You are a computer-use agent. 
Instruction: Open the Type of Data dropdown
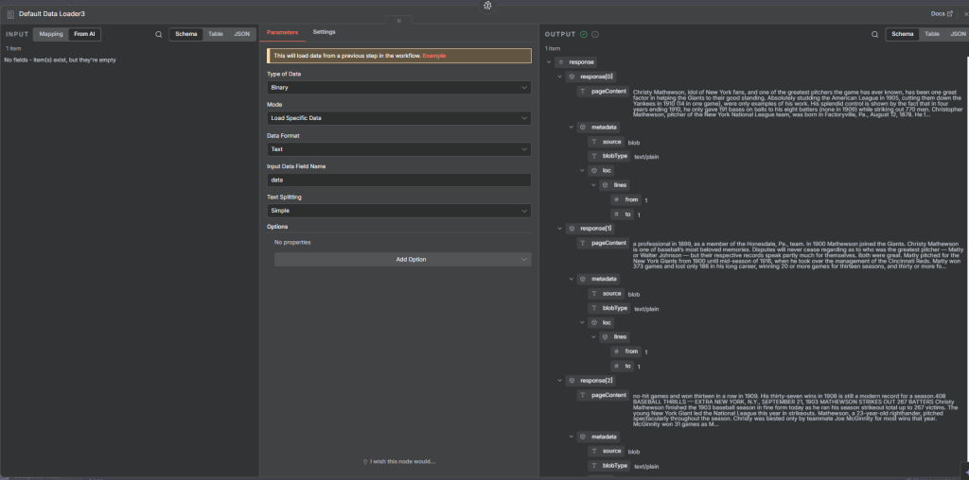(398, 87)
